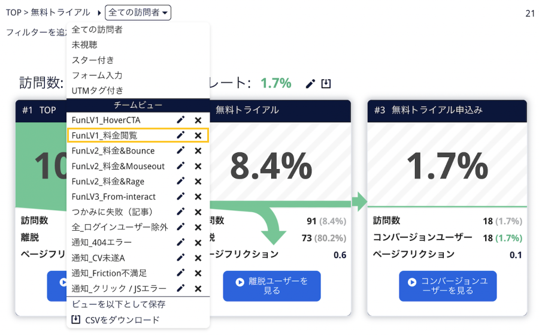Delete the FunLV1_料金閲覧 view
Image resolution: width=539 pixels, height=335 pixels.
198,135
